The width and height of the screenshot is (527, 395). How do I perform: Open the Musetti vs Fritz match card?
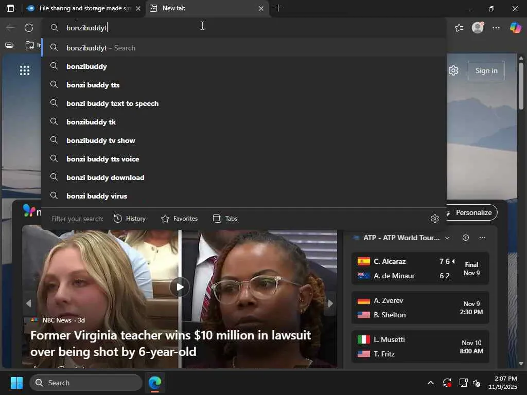point(420,347)
